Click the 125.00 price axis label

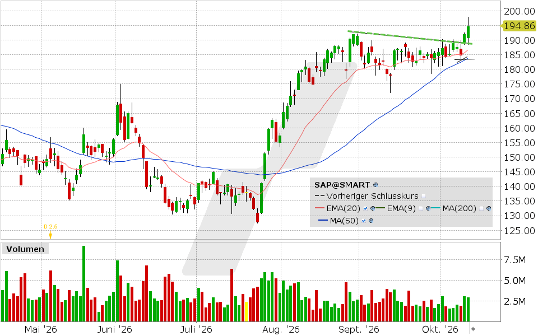(519, 231)
